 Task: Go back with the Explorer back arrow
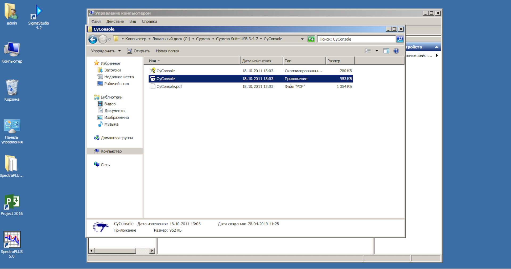pyautogui.click(x=93, y=39)
